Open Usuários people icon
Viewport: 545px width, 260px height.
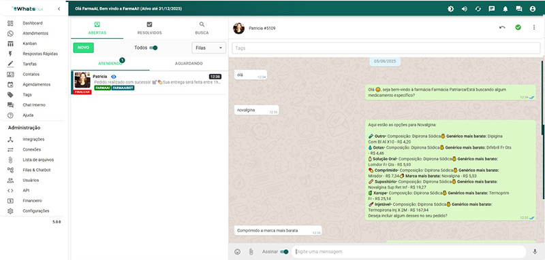[10, 181]
